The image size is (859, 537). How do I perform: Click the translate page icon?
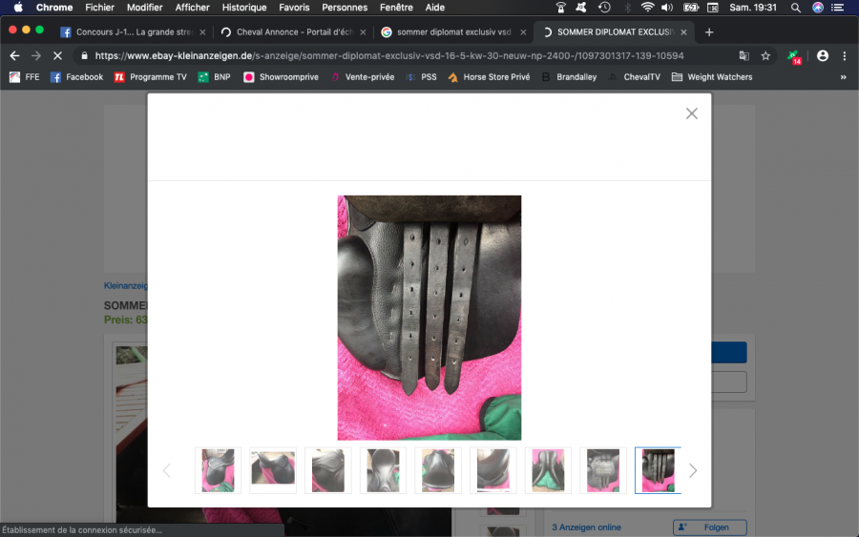point(744,56)
